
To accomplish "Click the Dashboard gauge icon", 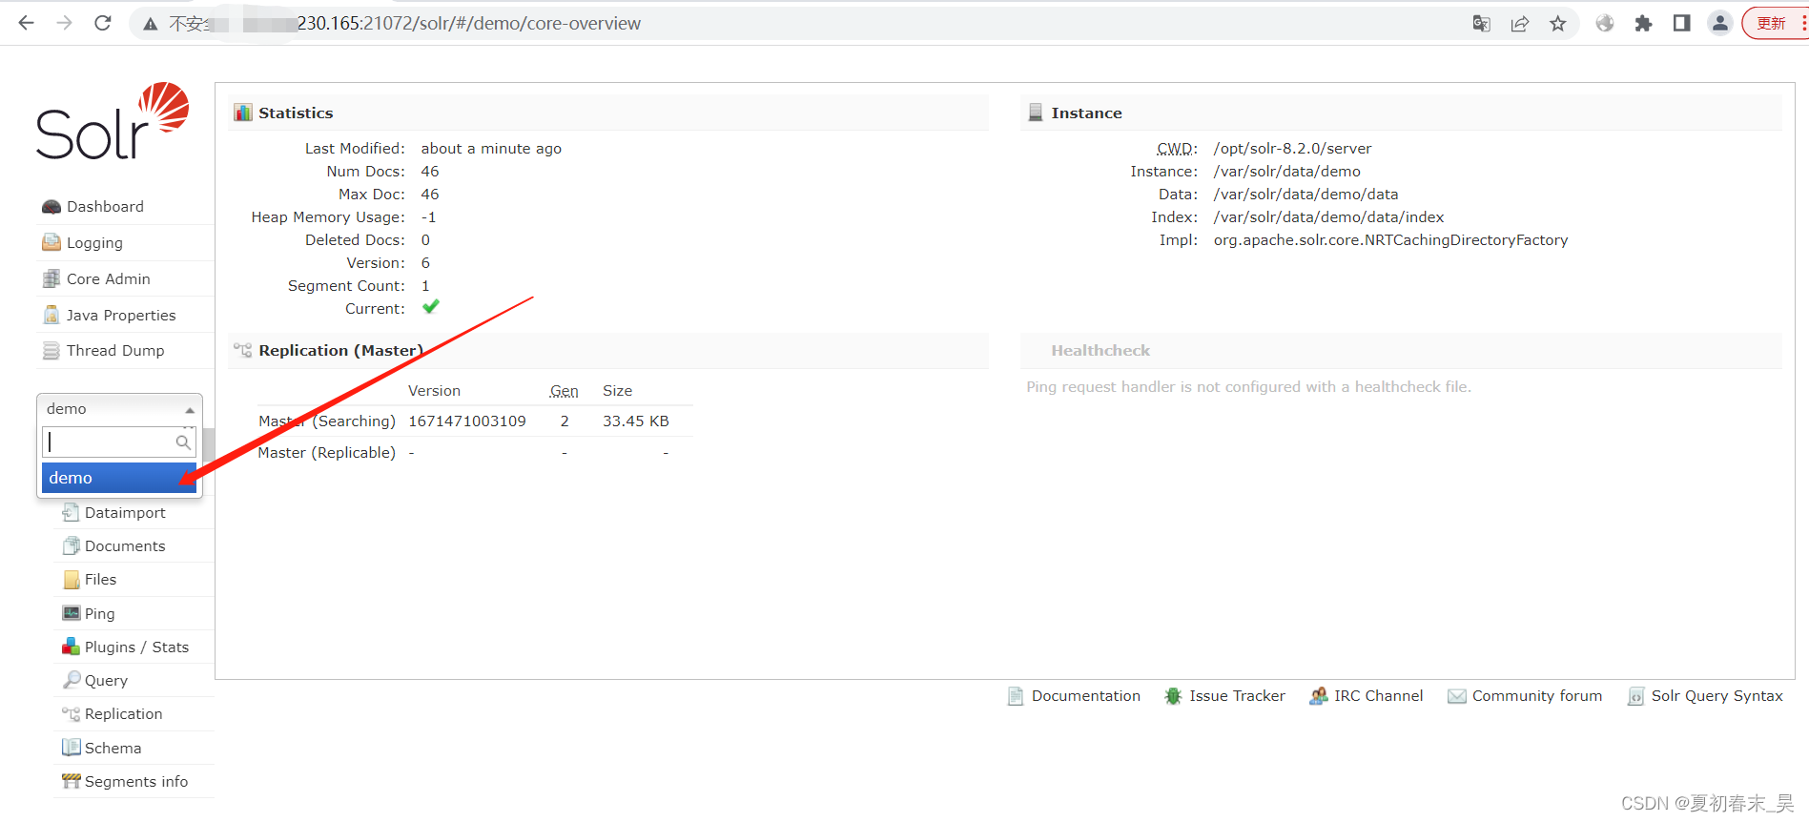I will click(51, 207).
